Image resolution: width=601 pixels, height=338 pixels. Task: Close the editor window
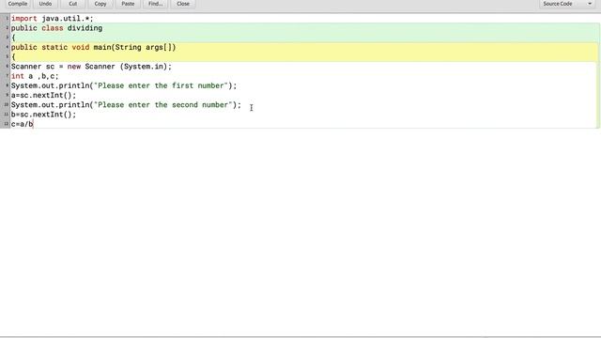(183, 4)
